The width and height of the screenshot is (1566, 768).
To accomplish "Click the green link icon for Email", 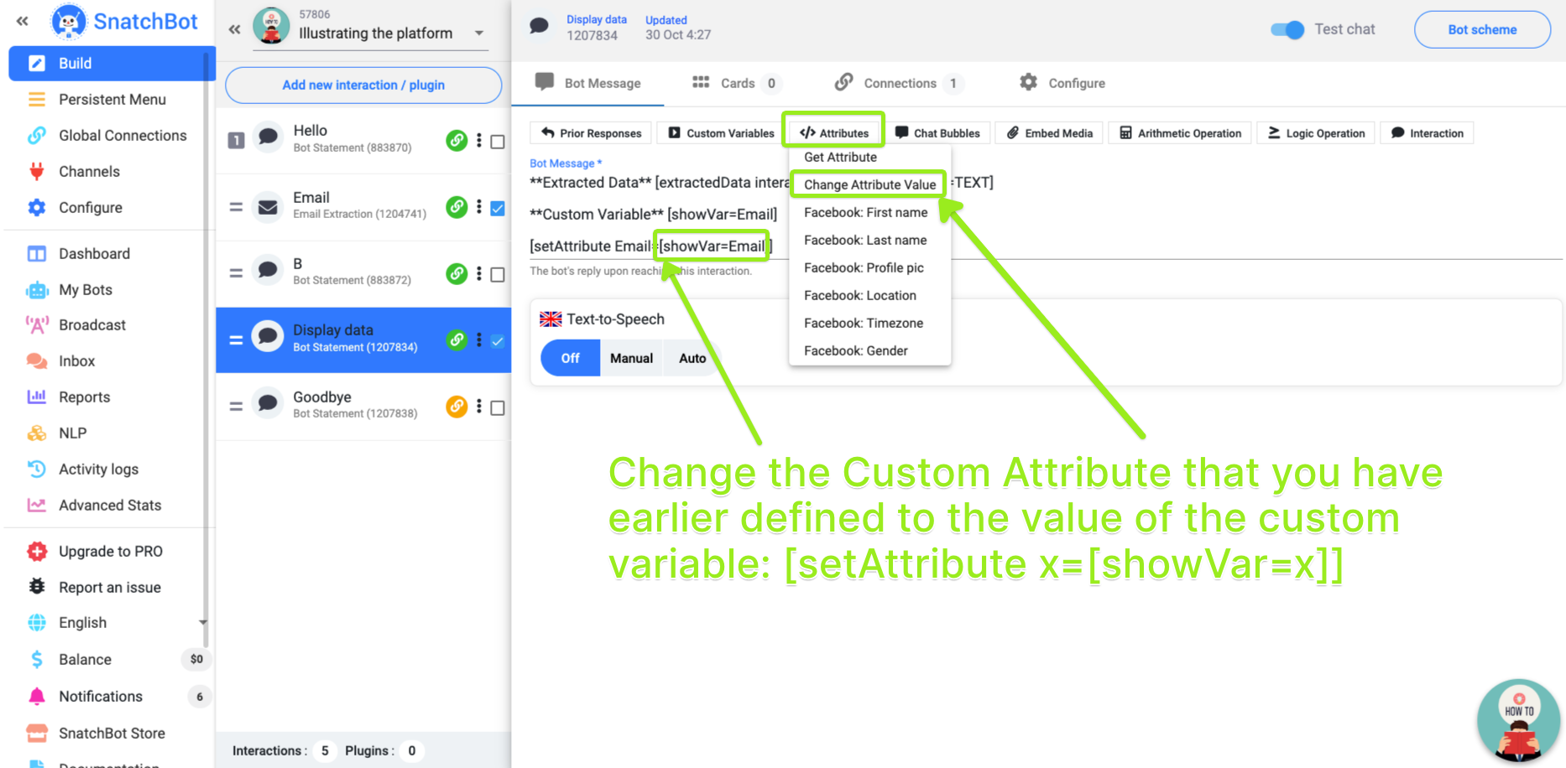I will 457,206.
